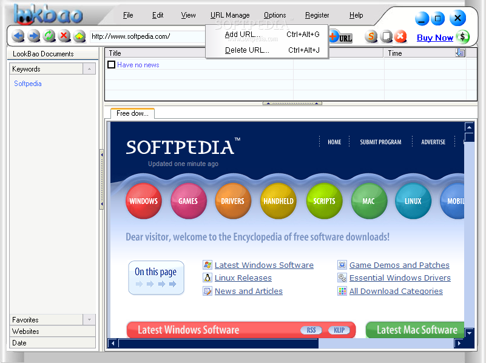Viewport: 486px width, 363px height.
Task: Click the KLIP button
Action: [x=339, y=330]
